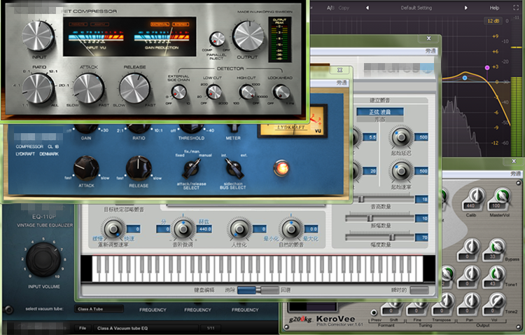
Task: Click the full screen icon in the EQ header
Action: [516, 8]
